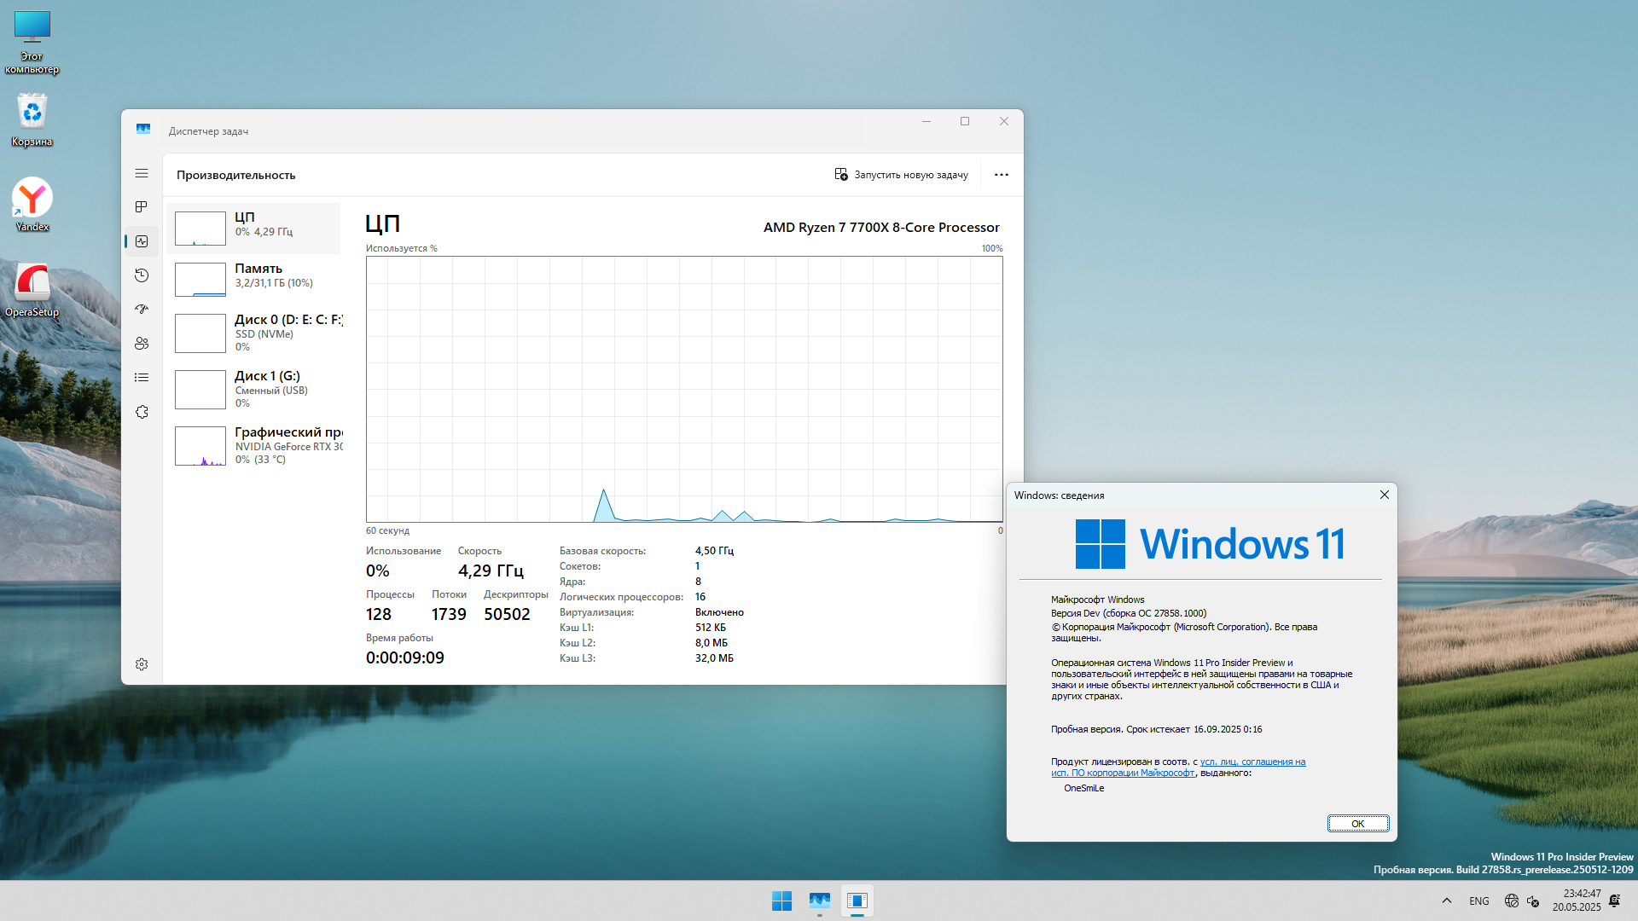This screenshot has height=921, width=1638.
Task: Open the Startup apps page icon
Action: 142,310
